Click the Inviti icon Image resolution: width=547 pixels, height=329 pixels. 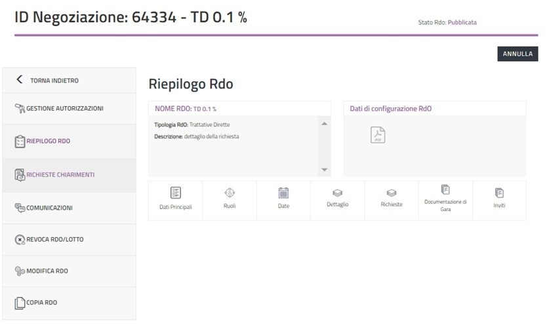point(499,193)
